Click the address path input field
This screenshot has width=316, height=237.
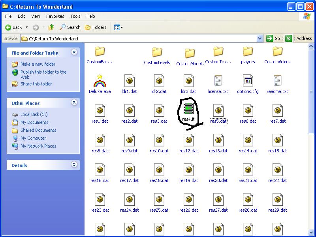[139, 38]
